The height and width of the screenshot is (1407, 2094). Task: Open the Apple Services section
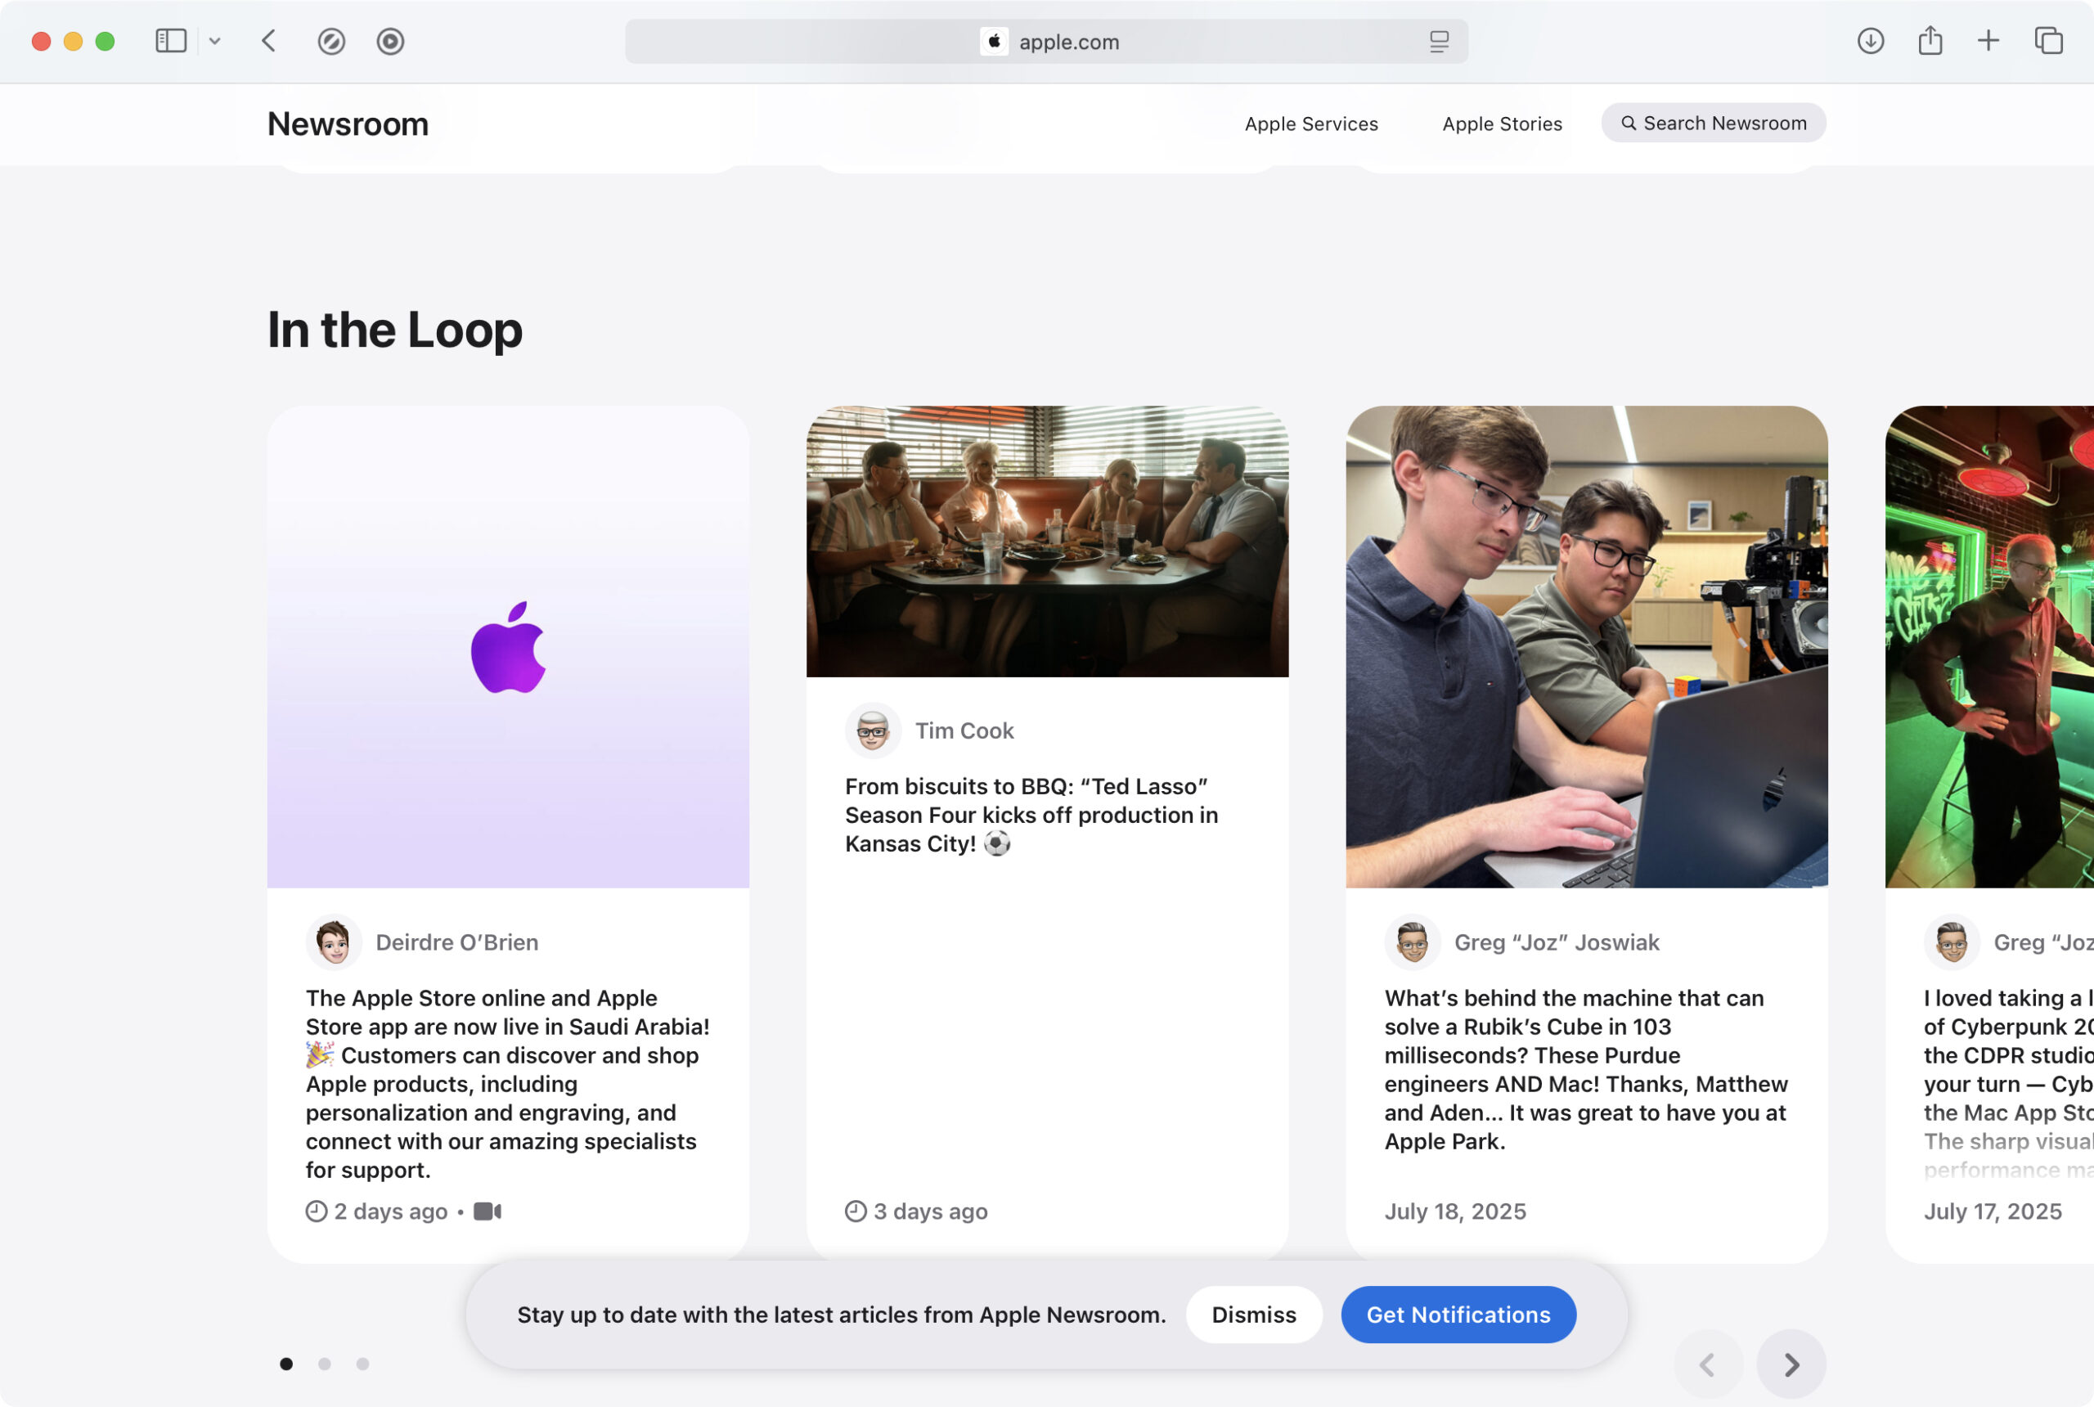pyautogui.click(x=1310, y=124)
